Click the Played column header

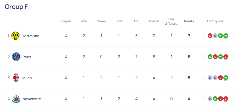tap(66, 21)
